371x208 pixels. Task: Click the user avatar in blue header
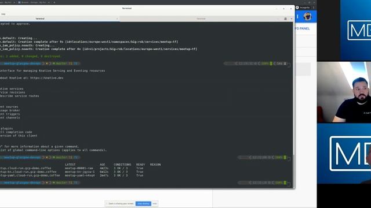click(308, 17)
